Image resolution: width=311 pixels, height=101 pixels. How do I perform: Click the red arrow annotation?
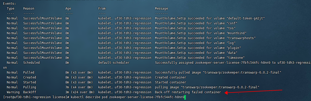point(253,91)
